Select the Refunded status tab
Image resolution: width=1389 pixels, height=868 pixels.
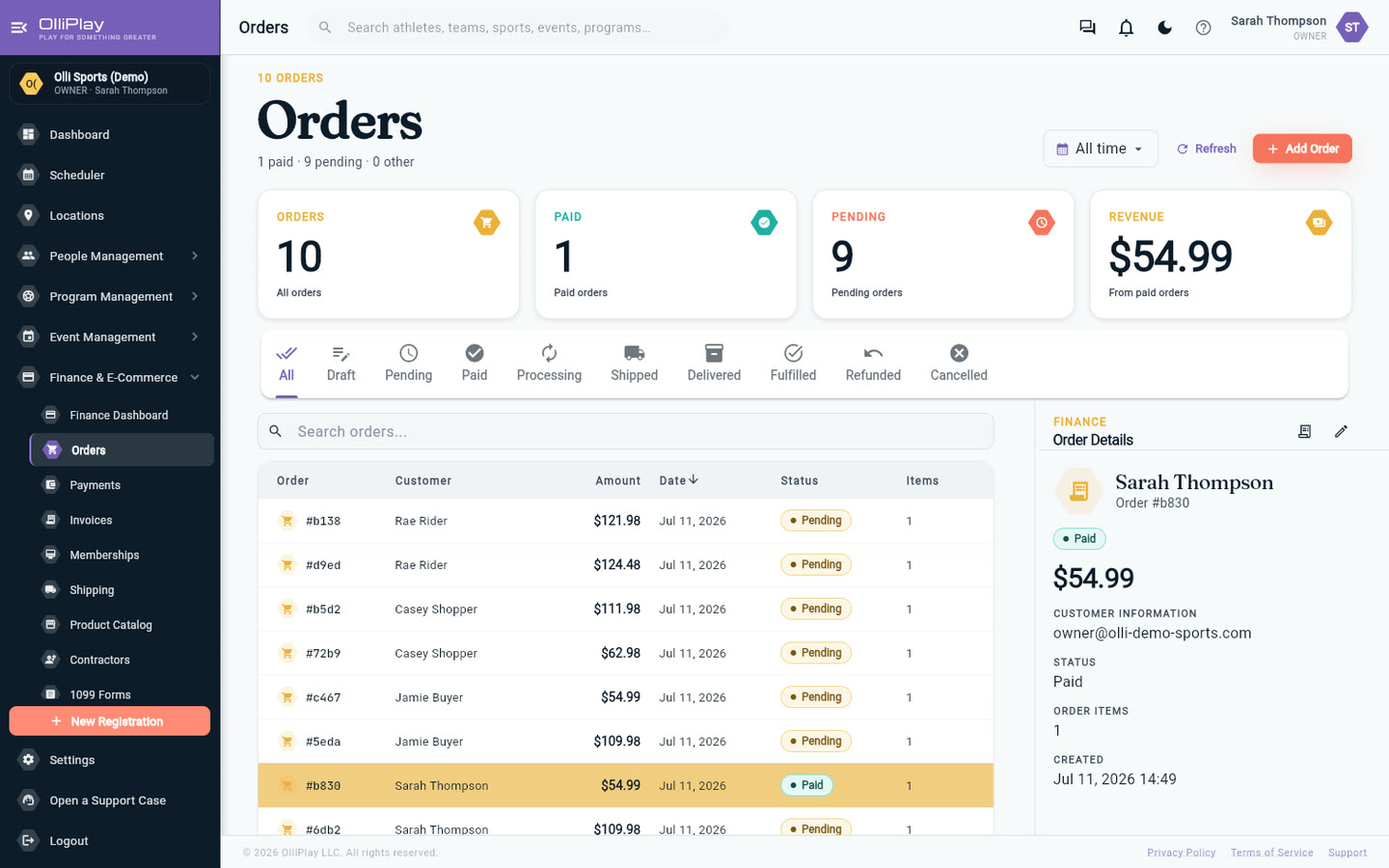click(x=873, y=364)
